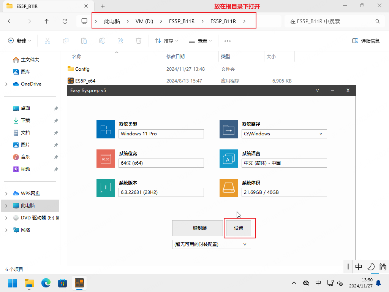Click the Easy Sysprep taskbar icon
The image size is (389, 292).
click(79, 283)
